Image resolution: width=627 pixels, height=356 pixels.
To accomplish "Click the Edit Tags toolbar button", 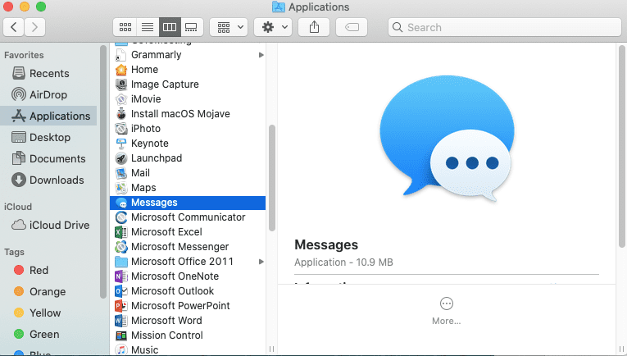I will click(x=352, y=27).
